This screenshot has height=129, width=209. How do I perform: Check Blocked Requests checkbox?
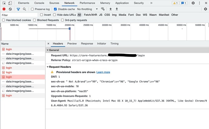(35, 20)
